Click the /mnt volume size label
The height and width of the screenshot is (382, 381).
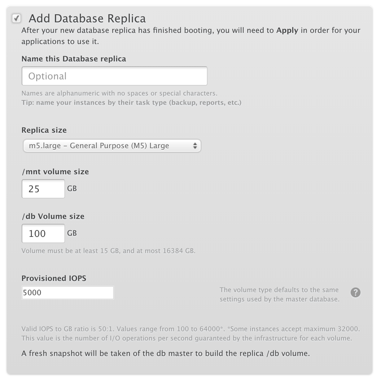pyautogui.click(x=55, y=172)
